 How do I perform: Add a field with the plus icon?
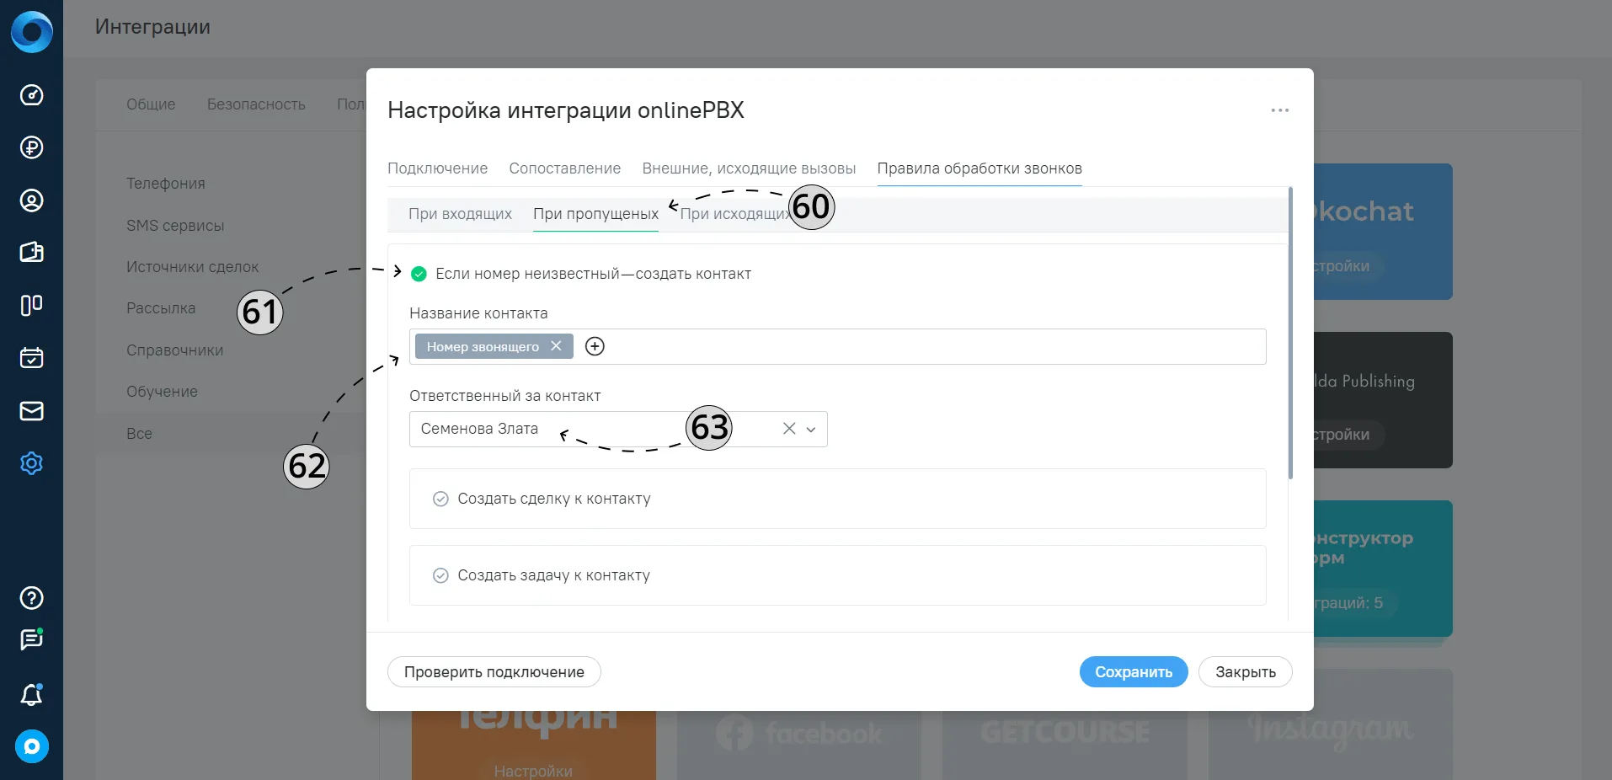595,346
